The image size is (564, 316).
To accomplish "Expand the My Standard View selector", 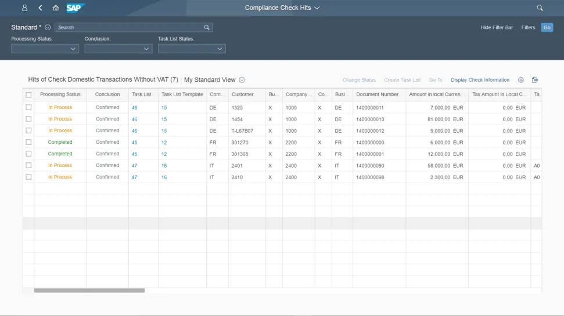I will click(242, 80).
